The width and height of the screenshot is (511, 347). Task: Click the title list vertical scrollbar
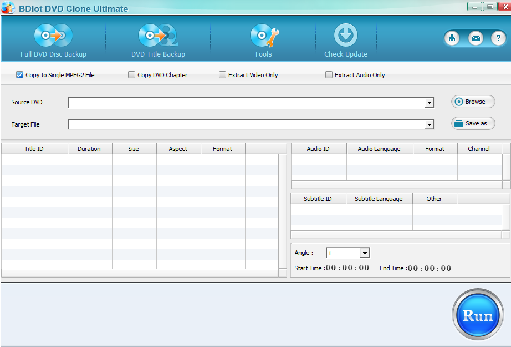point(283,212)
